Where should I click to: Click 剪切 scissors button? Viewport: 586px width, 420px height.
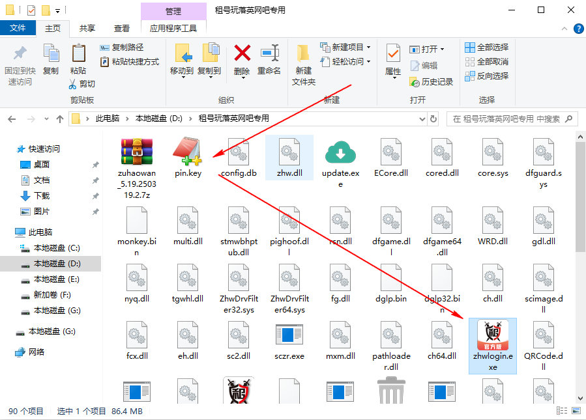82,84
